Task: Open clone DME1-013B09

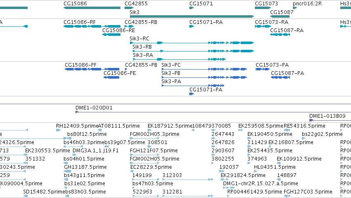Action: [x=327, y=116]
